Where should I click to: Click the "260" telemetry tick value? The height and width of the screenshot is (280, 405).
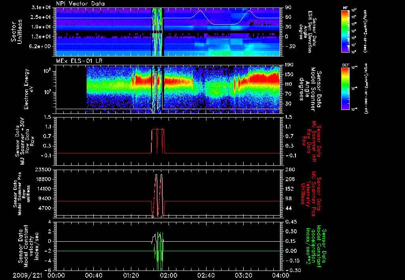[289, 169]
